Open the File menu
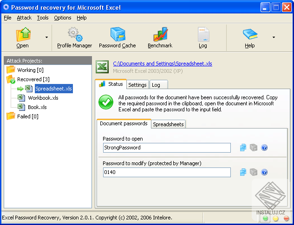Viewport: 294px width, 225px height. coord(7,18)
